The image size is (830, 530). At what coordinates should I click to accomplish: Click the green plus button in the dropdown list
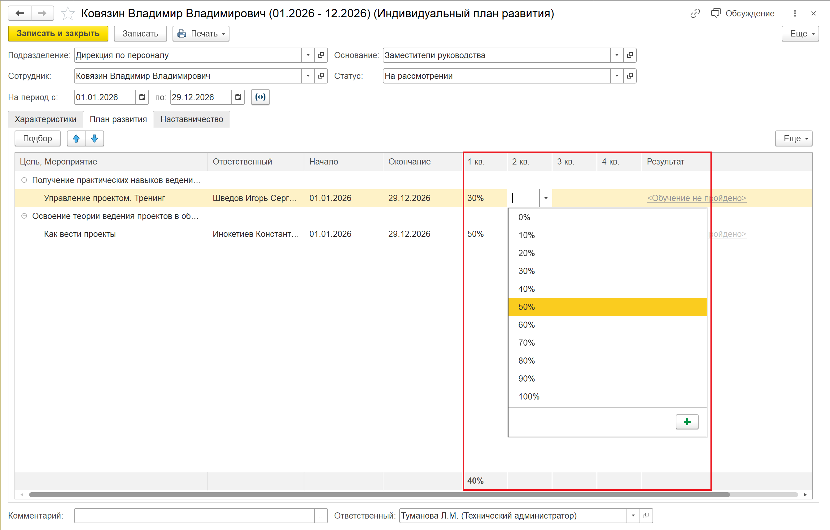(687, 421)
